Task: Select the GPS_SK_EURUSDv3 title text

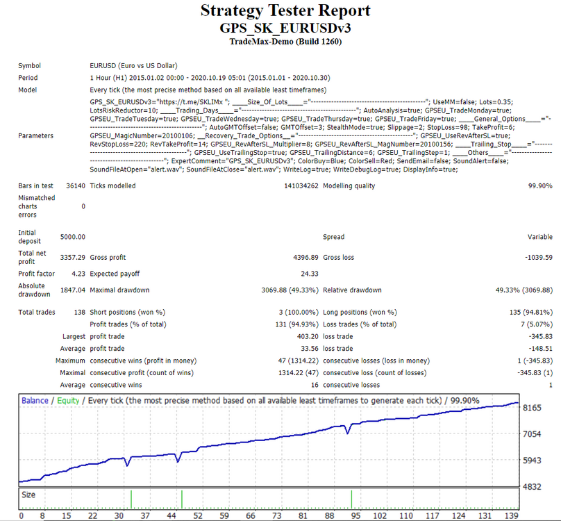Action: (285, 28)
